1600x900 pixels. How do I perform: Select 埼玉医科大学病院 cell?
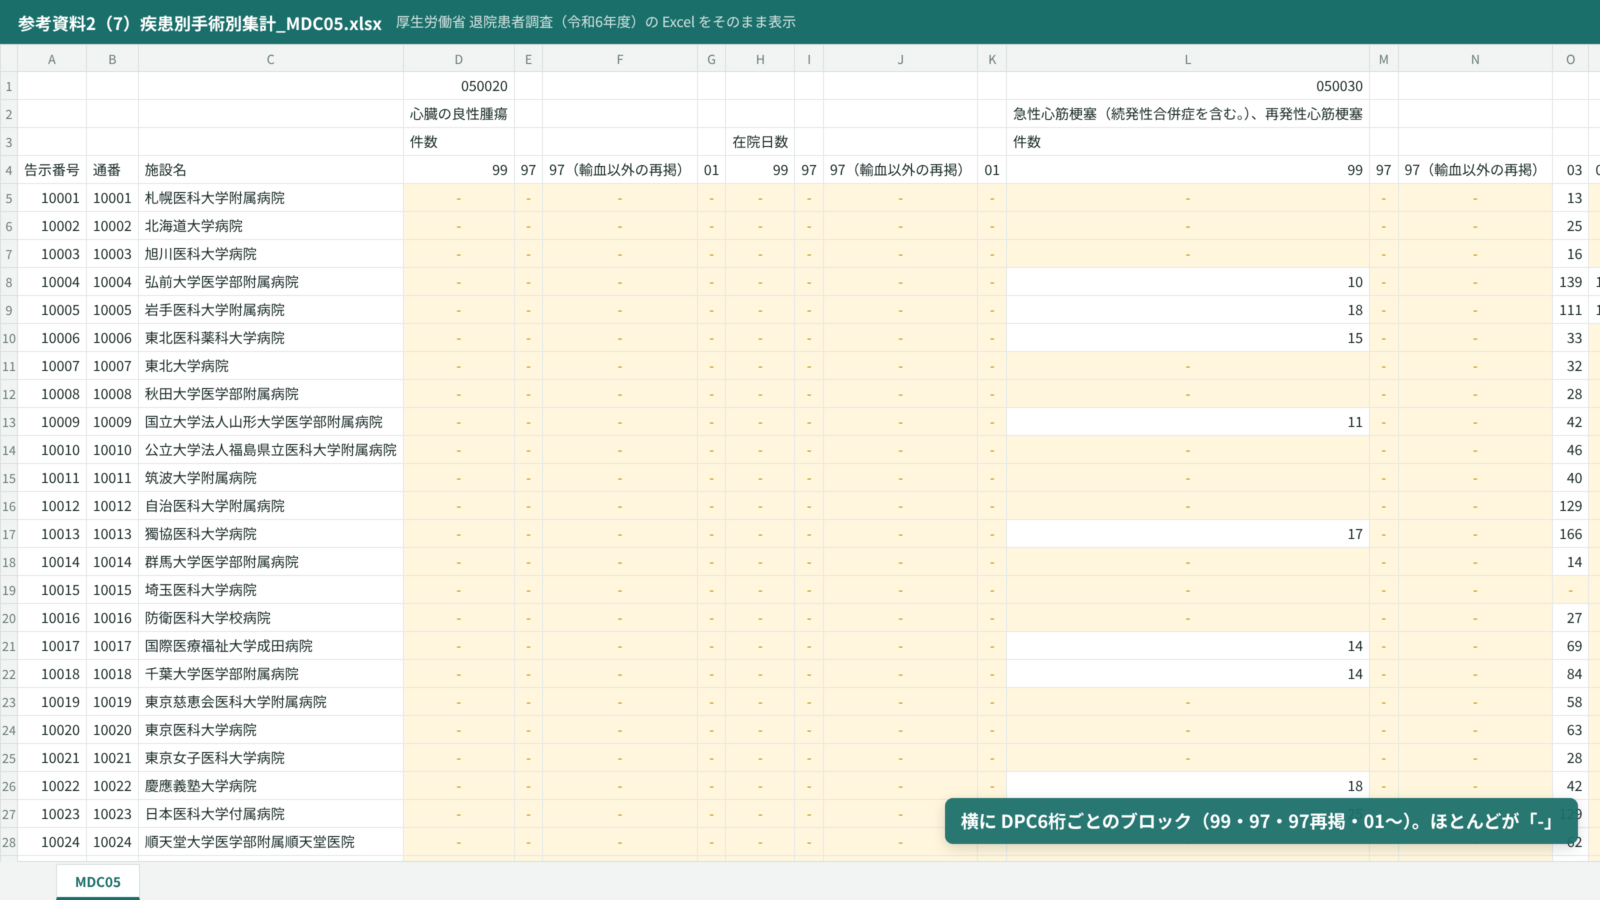(270, 589)
